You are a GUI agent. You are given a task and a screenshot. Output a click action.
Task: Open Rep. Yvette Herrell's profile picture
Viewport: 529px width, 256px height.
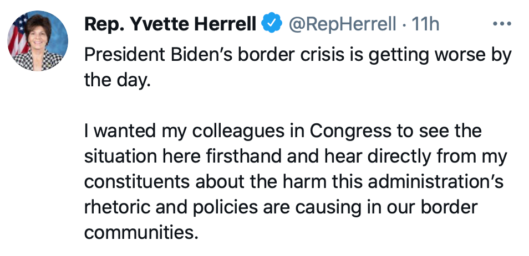click(38, 41)
